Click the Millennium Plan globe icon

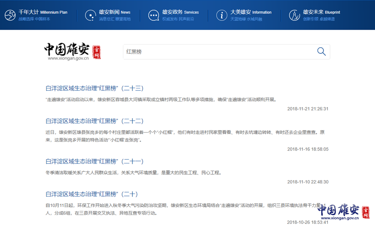(10, 15)
